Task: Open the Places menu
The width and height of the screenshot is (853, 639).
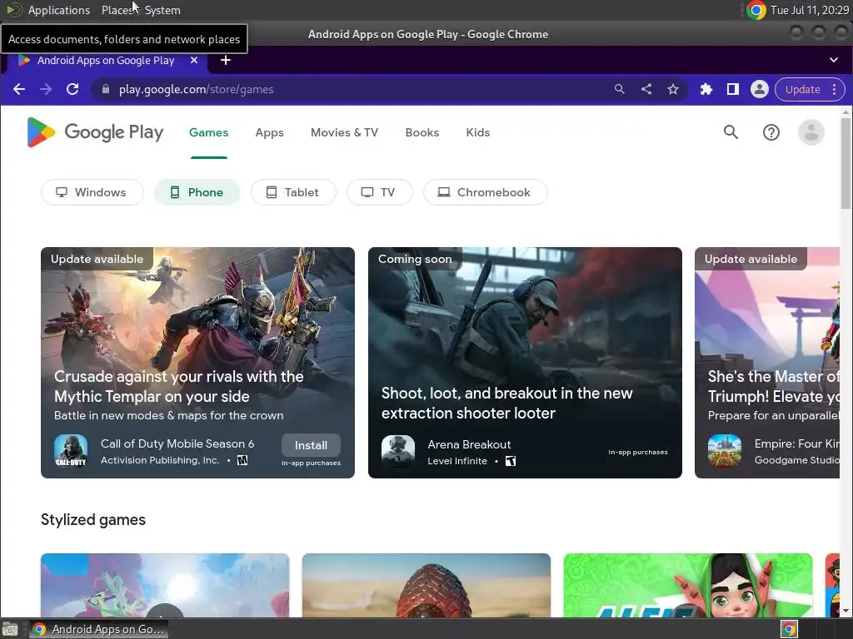Action: point(117,10)
